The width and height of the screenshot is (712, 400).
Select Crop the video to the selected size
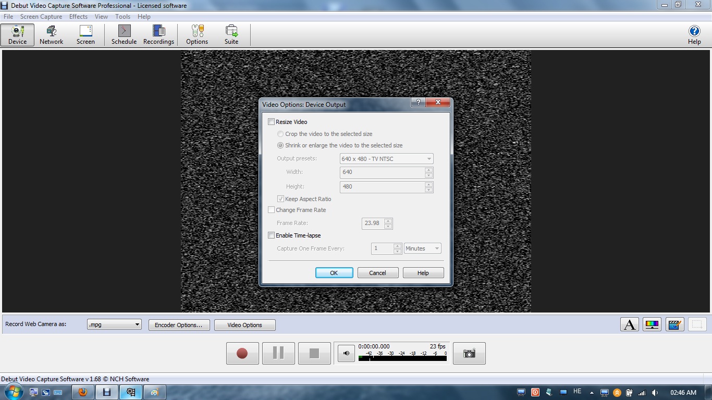tap(280, 134)
